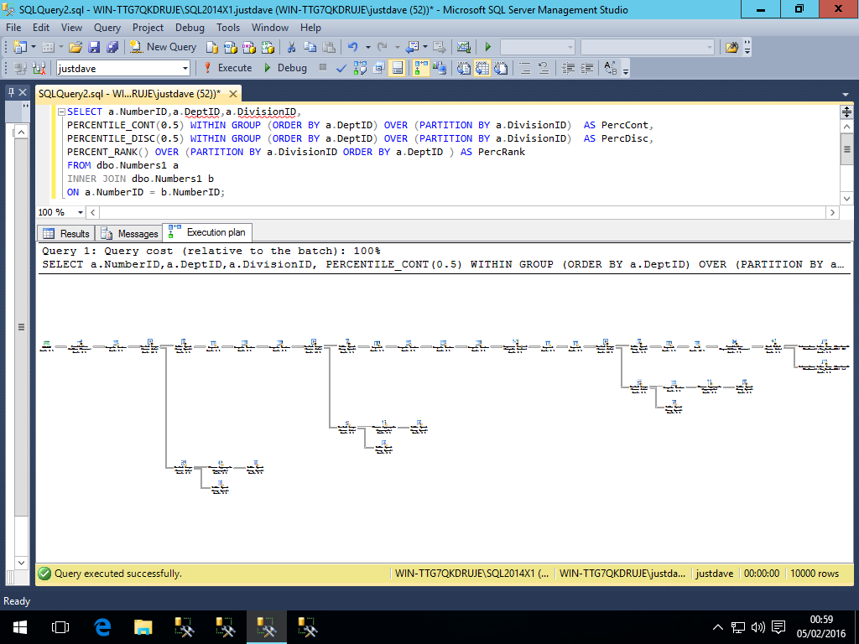Toggle Include Actual Execution Plan
Image resolution: width=859 pixels, height=644 pixels.
(x=420, y=68)
